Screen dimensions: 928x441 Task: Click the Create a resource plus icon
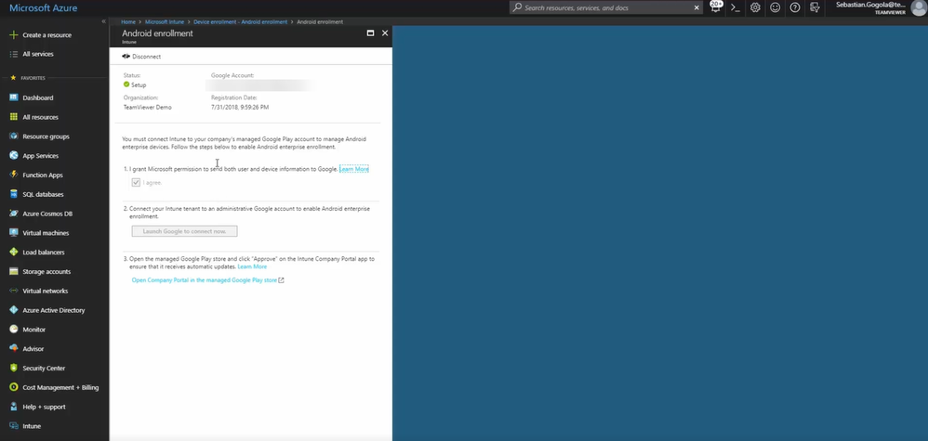coord(14,35)
